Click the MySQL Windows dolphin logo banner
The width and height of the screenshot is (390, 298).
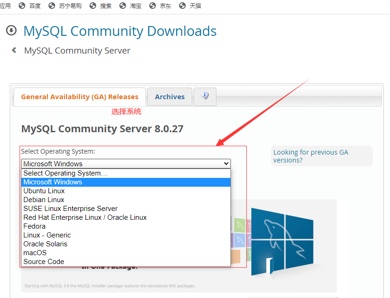point(282,242)
